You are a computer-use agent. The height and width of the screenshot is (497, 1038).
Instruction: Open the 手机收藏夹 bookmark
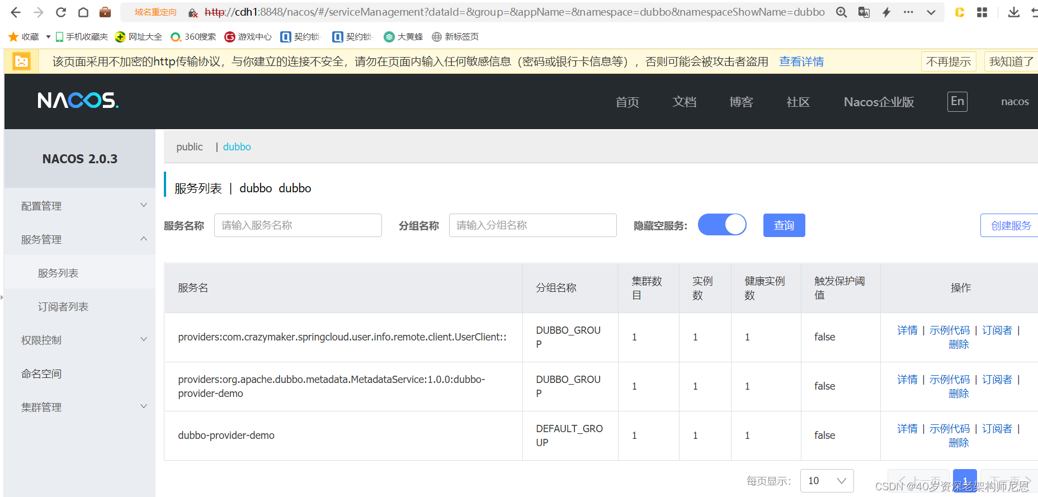(82, 37)
